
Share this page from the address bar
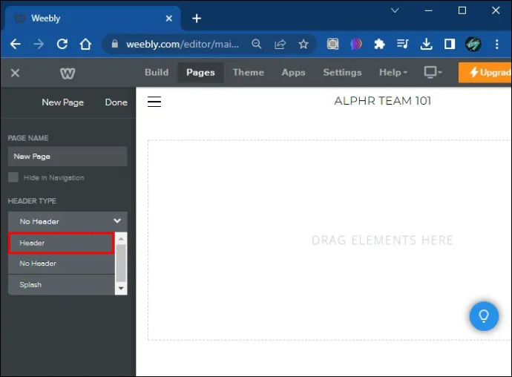click(x=280, y=44)
